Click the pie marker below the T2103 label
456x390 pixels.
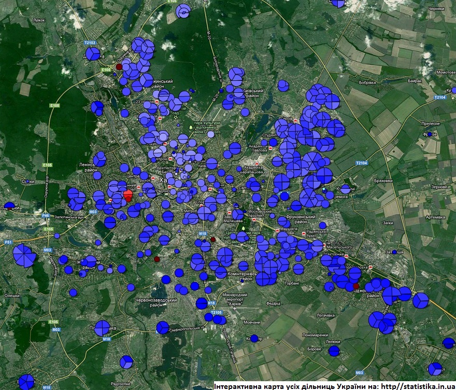point(92,53)
